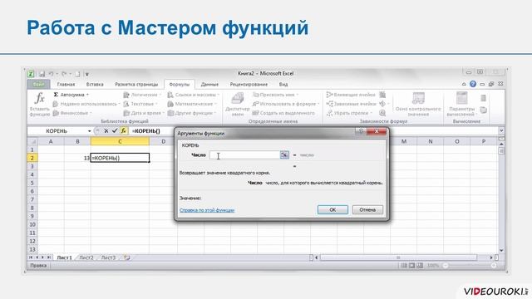
Task: Click Page Layout view icon in status bar
Action: point(411,266)
